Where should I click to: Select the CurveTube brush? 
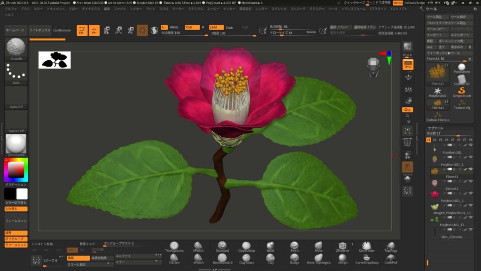366,247
